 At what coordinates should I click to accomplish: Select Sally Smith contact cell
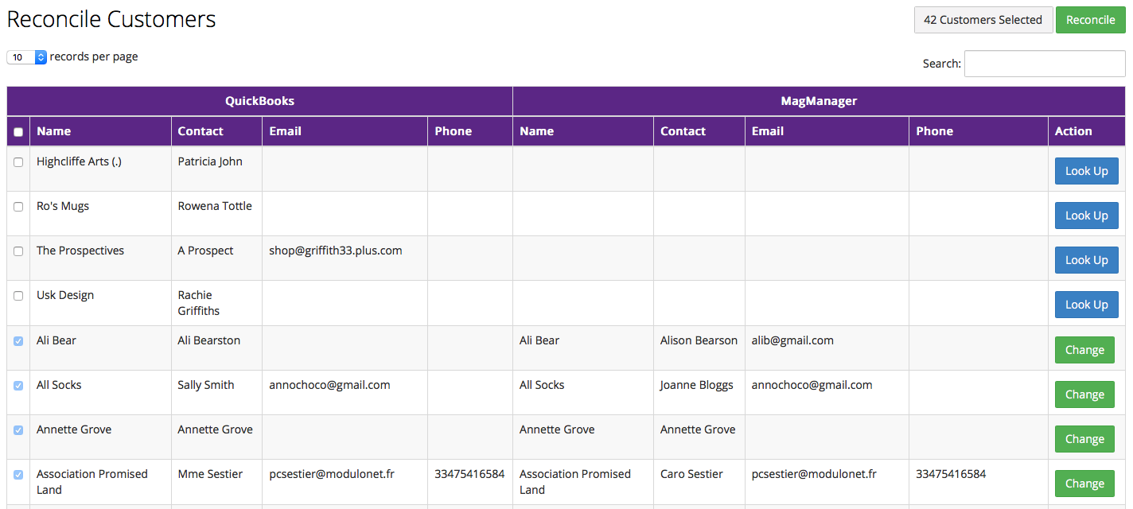click(x=216, y=393)
